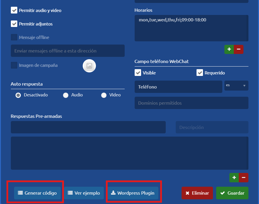Click the Respuestas Pre-armadas title field
259x204 pixels.
click(x=88, y=127)
